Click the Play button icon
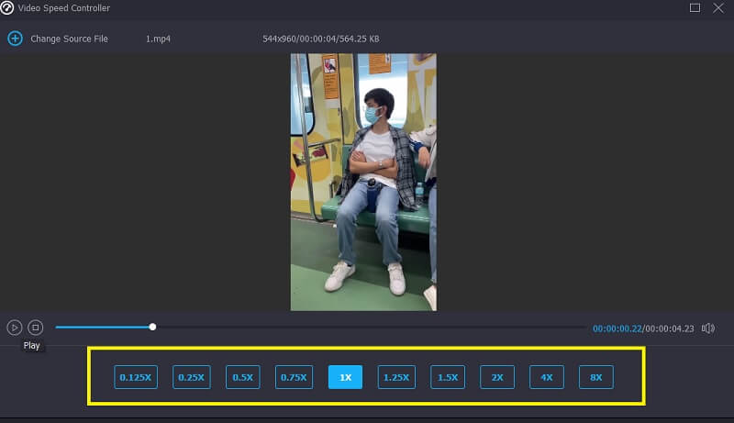 point(15,327)
